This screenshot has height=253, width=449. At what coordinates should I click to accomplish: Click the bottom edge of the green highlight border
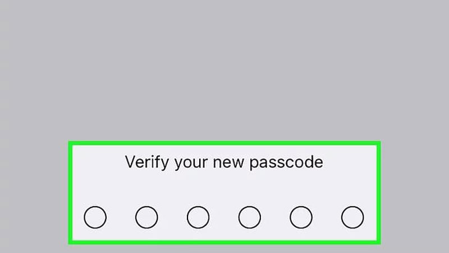pyautogui.click(x=224, y=242)
